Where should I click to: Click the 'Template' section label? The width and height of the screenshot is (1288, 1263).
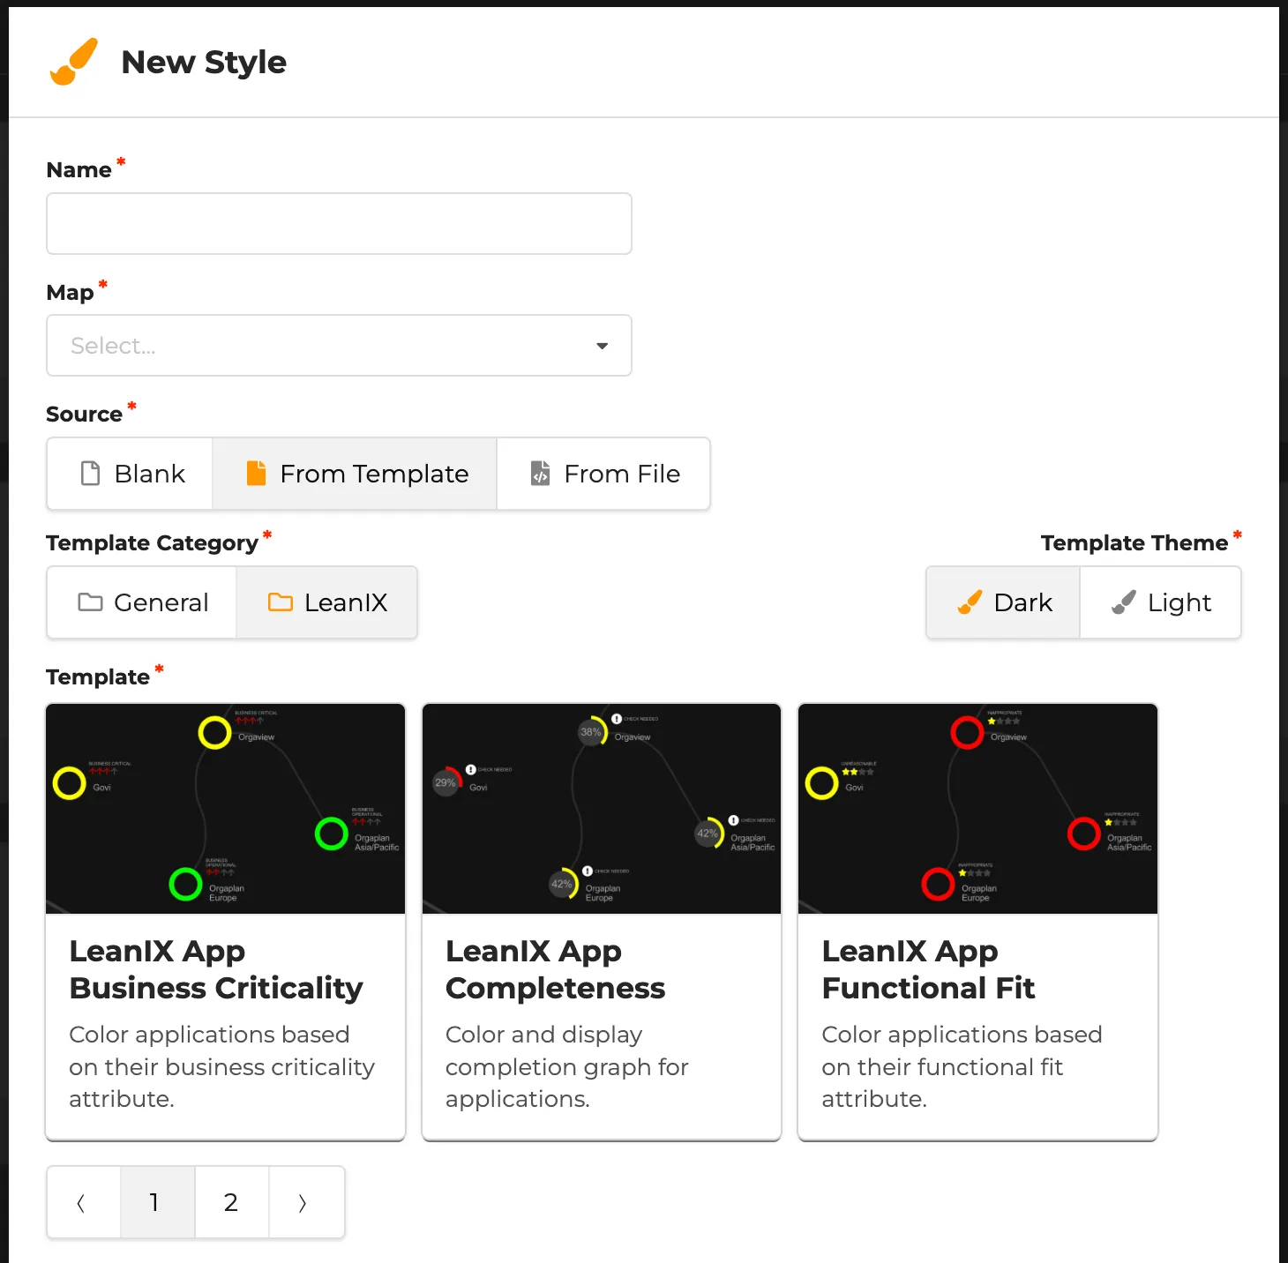[x=98, y=677]
